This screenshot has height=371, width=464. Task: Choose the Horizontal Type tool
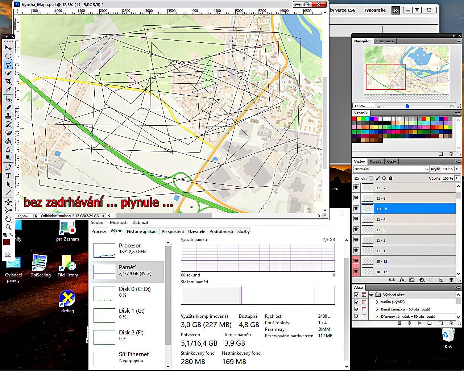pos(8,176)
